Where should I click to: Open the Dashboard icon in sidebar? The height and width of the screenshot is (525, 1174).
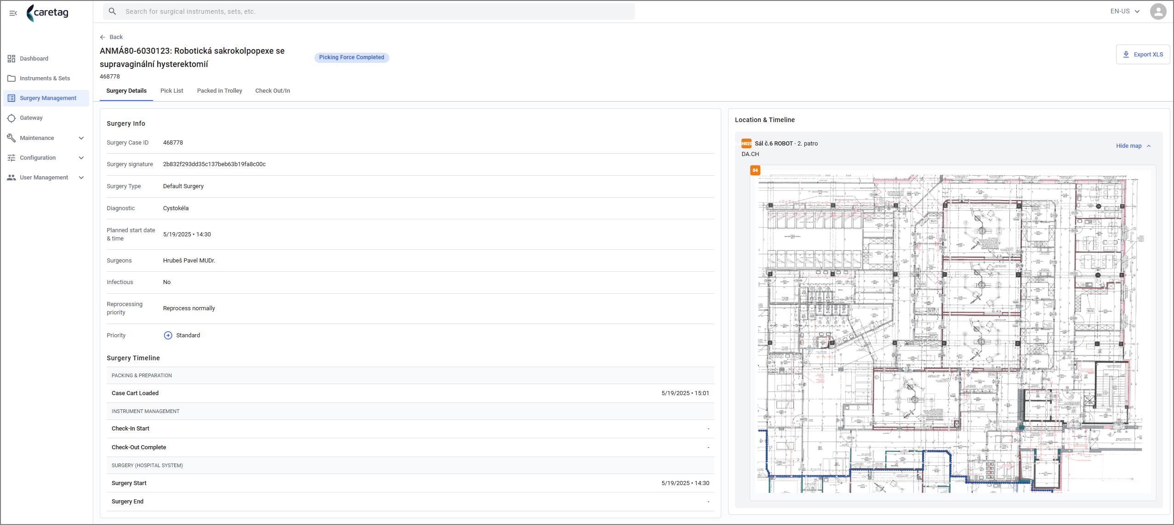tap(11, 59)
